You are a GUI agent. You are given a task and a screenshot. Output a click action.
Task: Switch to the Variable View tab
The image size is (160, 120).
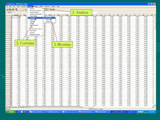[24, 107]
